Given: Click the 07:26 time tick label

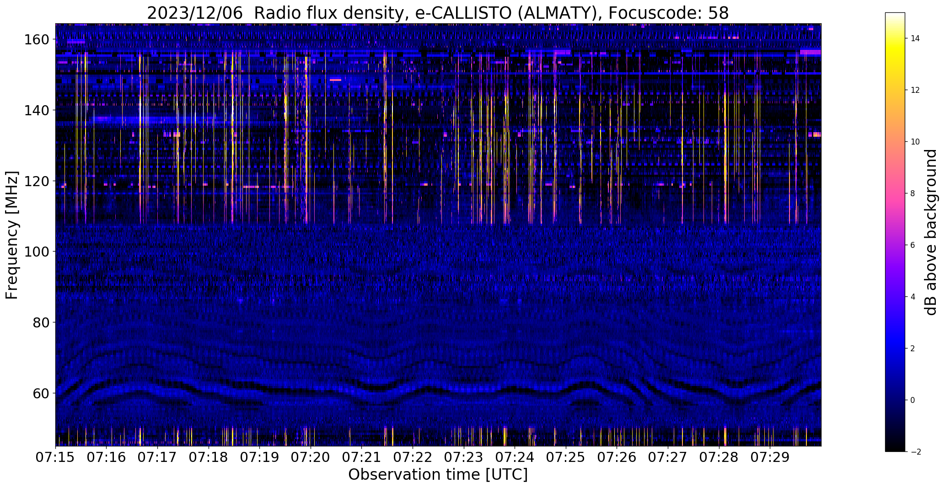Looking at the screenshot, I should (x=617, y=457).
